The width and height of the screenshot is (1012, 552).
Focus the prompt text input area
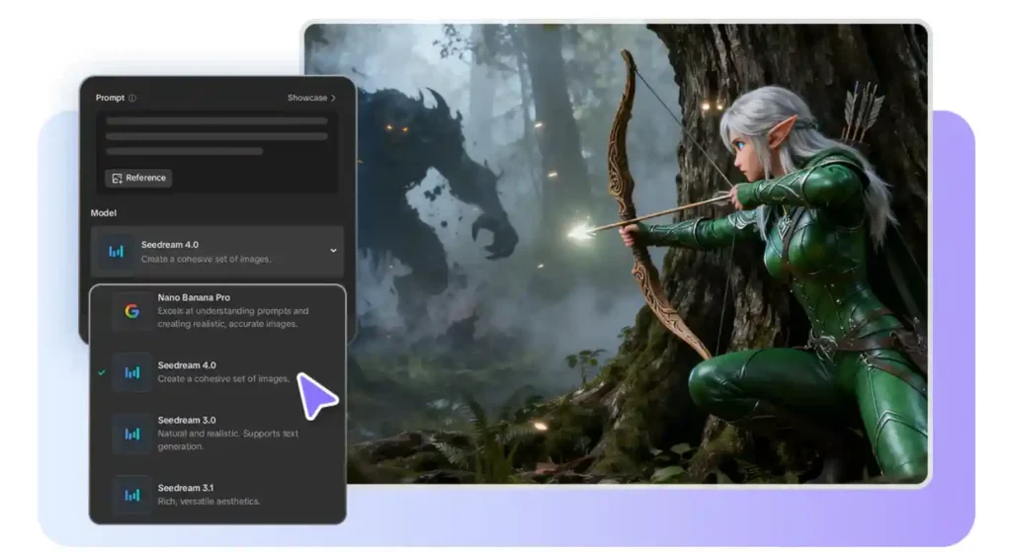[x=216, y=136]
